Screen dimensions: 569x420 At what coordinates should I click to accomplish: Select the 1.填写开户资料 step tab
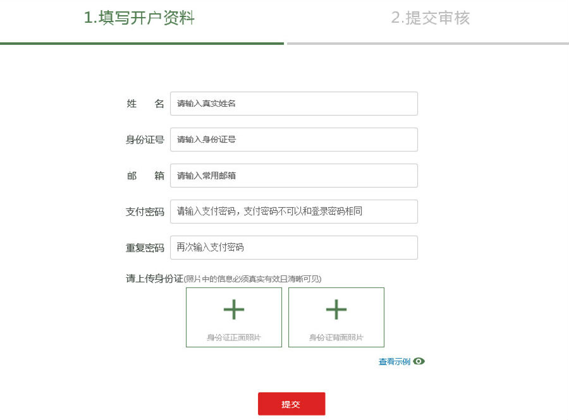pos(139,18)
